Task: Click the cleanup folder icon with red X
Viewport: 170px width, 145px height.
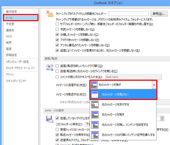Action: click(x=50, y=14)
